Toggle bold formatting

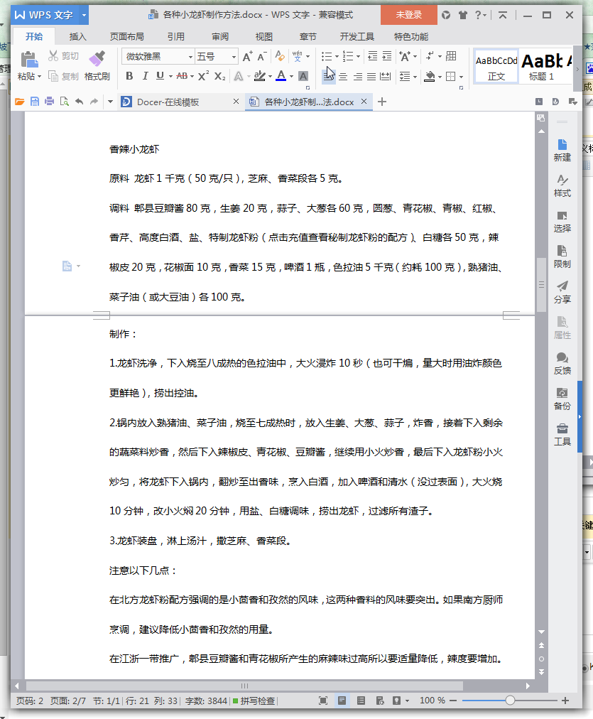pyautogui.click(x=129, y=76)
